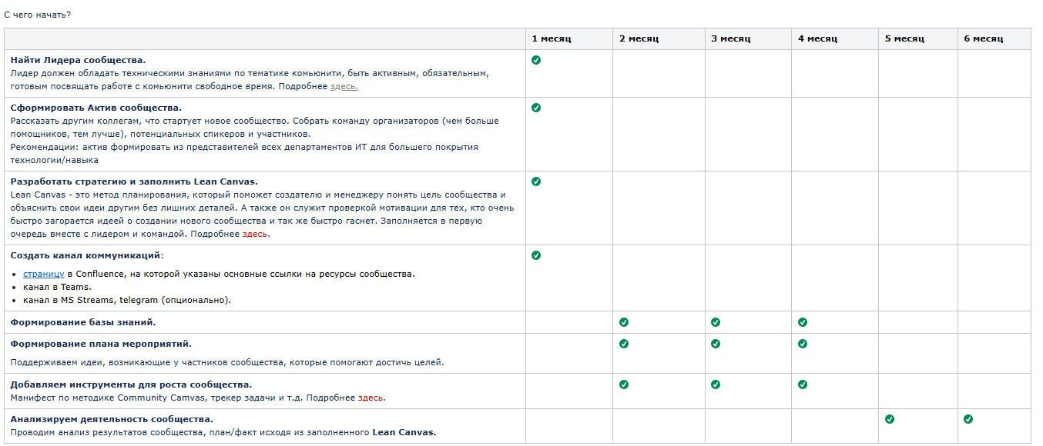
Task: Click the check icon in Создать канал коммуникаций row
Action: click(536, 255)
